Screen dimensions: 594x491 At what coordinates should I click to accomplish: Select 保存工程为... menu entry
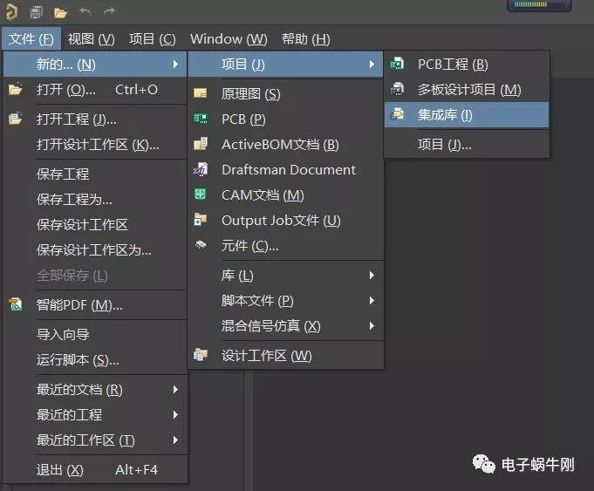(95, 200)
